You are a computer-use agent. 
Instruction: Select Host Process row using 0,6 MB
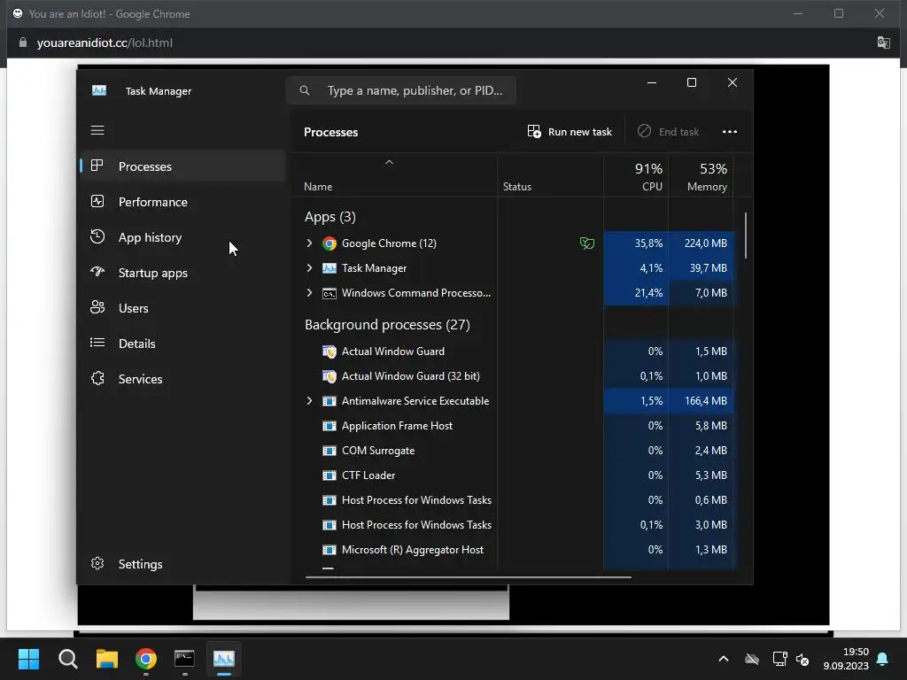[512, 499]
